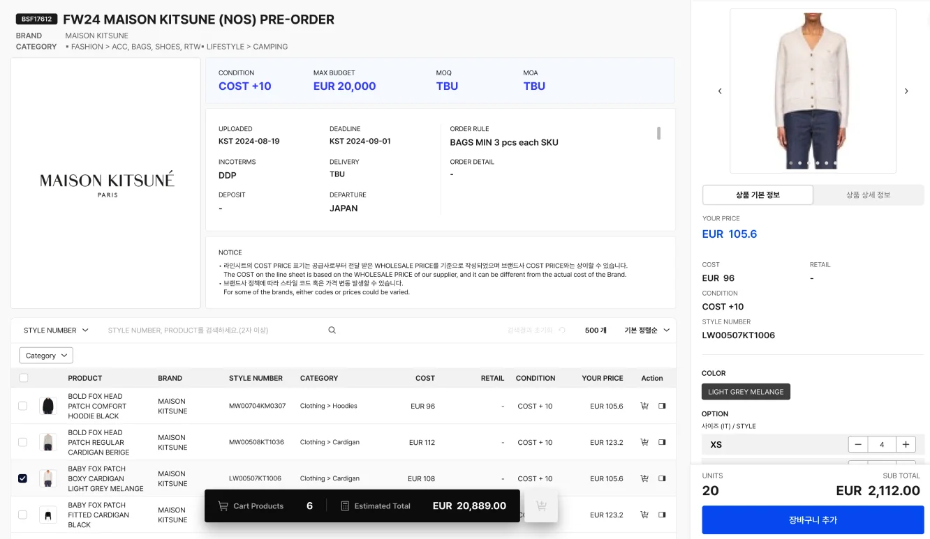This screenshot has width=930, height=539.
Task: Click floating cart button beside Estimated Total
Action: (x=540, y=506)
